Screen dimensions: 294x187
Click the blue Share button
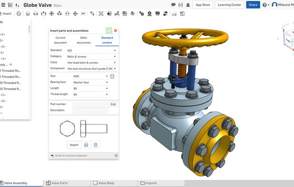tap(253, 5)
